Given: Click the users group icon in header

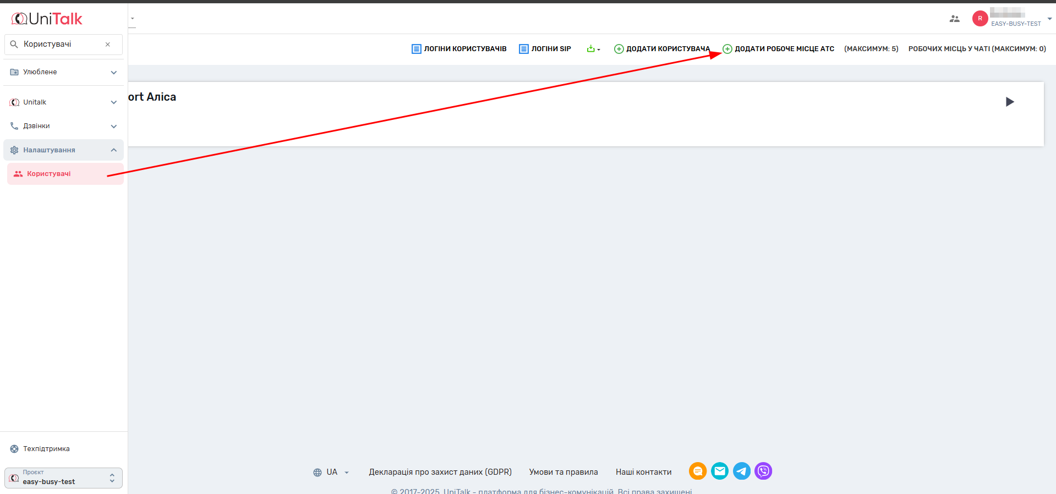Looking at the screenshot, I should (x=954, y=19).
